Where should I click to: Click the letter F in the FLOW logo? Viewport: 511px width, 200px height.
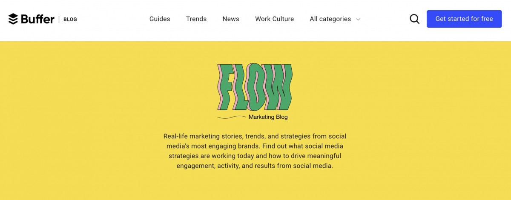click(226, 87)
